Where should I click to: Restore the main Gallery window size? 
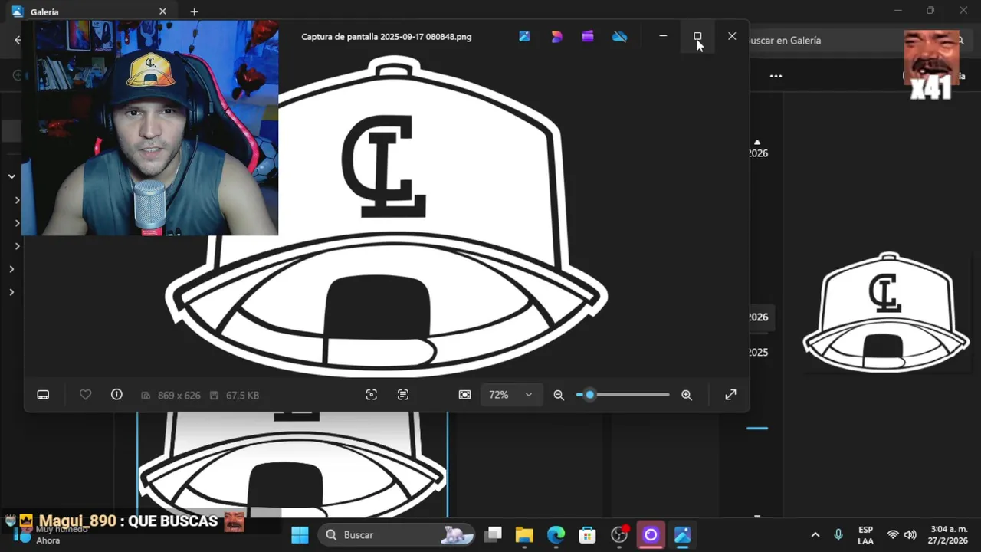pyautogui.click(x=930, y=10)
